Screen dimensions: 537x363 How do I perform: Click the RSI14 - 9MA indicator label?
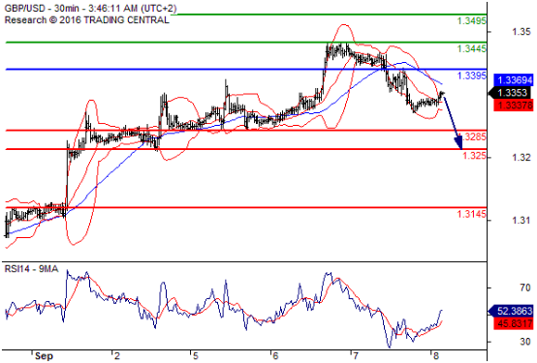(x=32, y=269)
